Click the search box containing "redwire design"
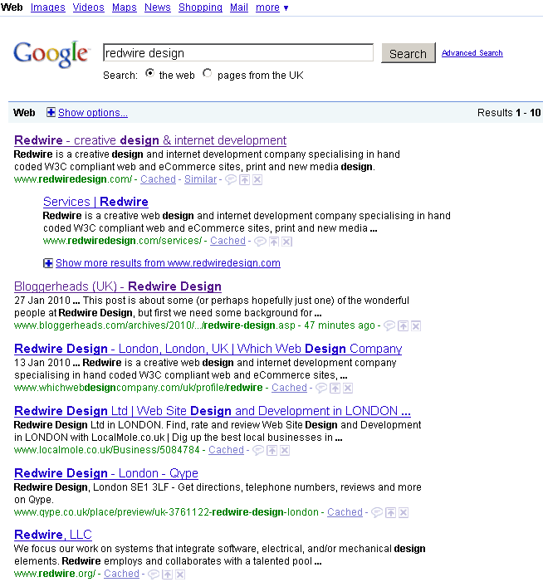The width and height of the screenshot is (543, 582). point(237,53)
